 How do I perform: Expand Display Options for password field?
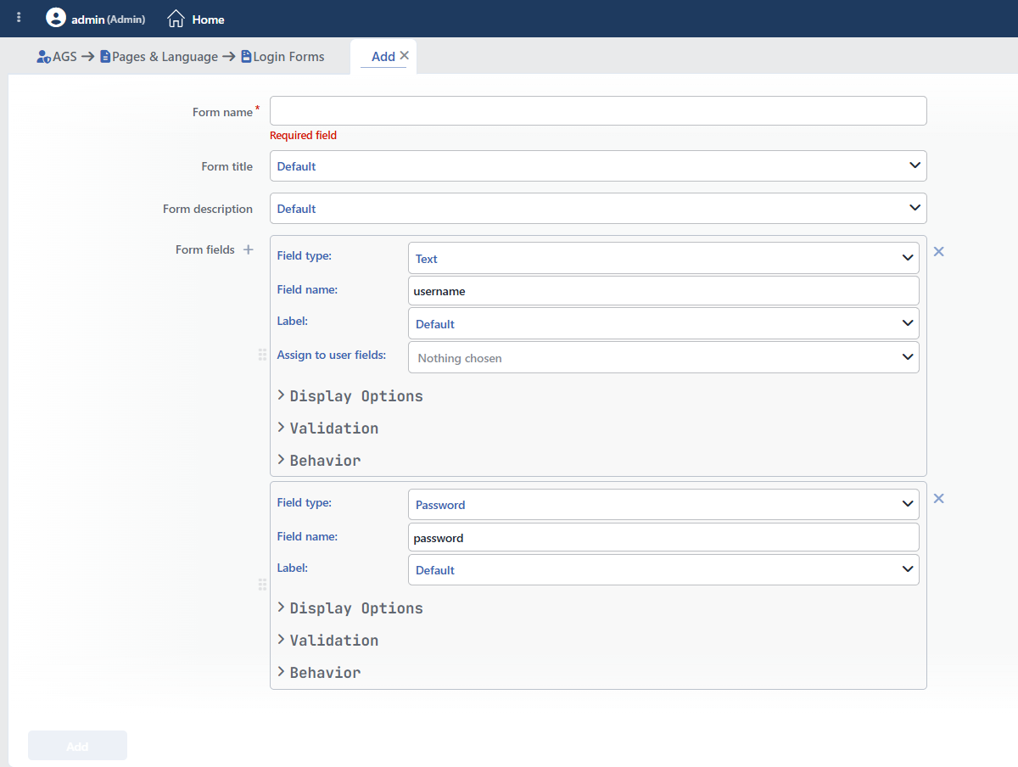[350, 608]
